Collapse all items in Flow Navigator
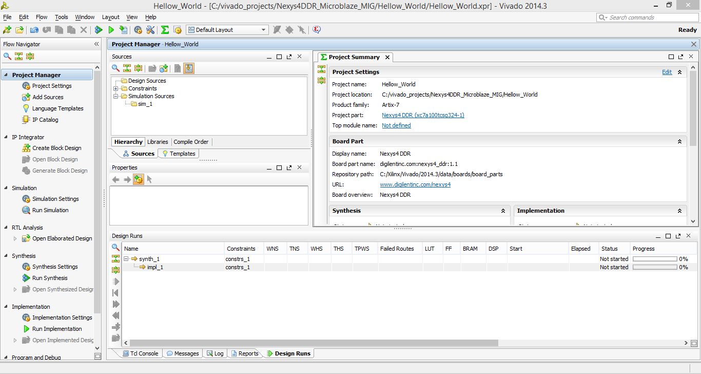 [x=19, y=57]
